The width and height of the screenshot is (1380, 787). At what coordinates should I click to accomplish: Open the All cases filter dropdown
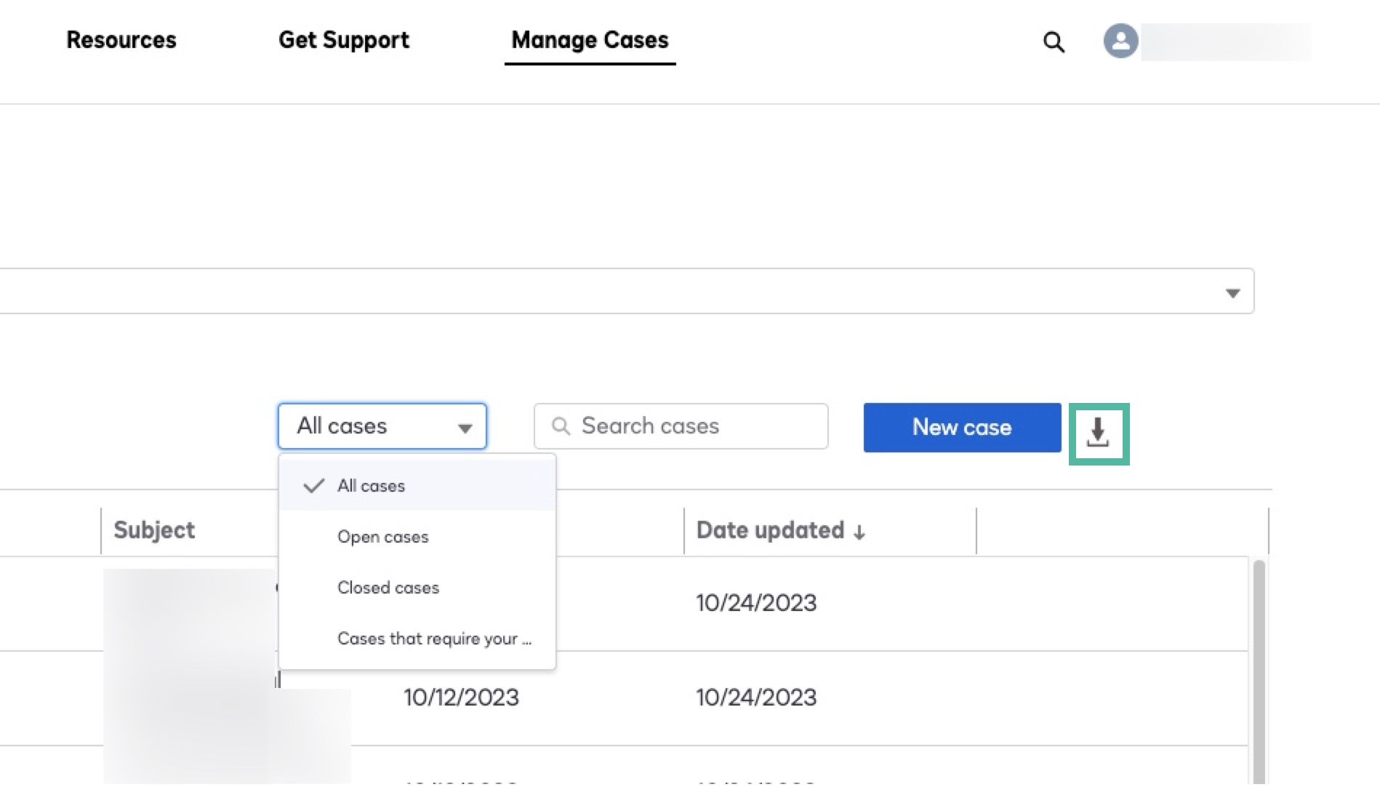pyautogui.click(x=381, y=426)
